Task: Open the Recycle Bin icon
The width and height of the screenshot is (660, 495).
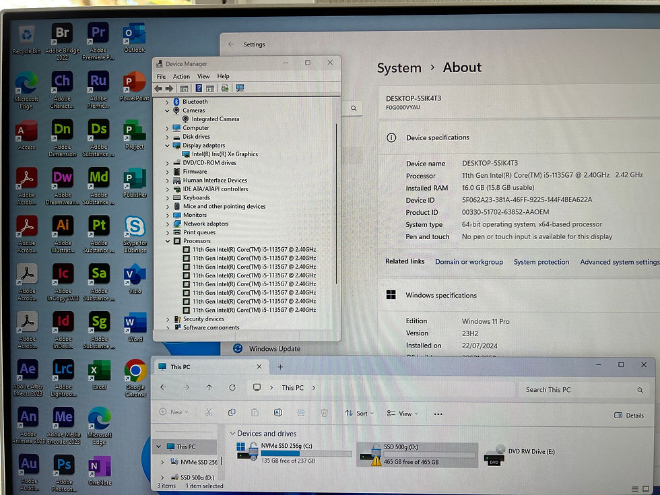Action: pos(26,39)
